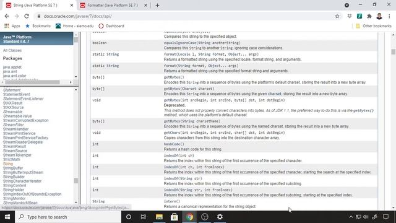Open the Chrome profile avatar
The width and height of the screenshot is (396, 223).
click(x=379, y=16)
